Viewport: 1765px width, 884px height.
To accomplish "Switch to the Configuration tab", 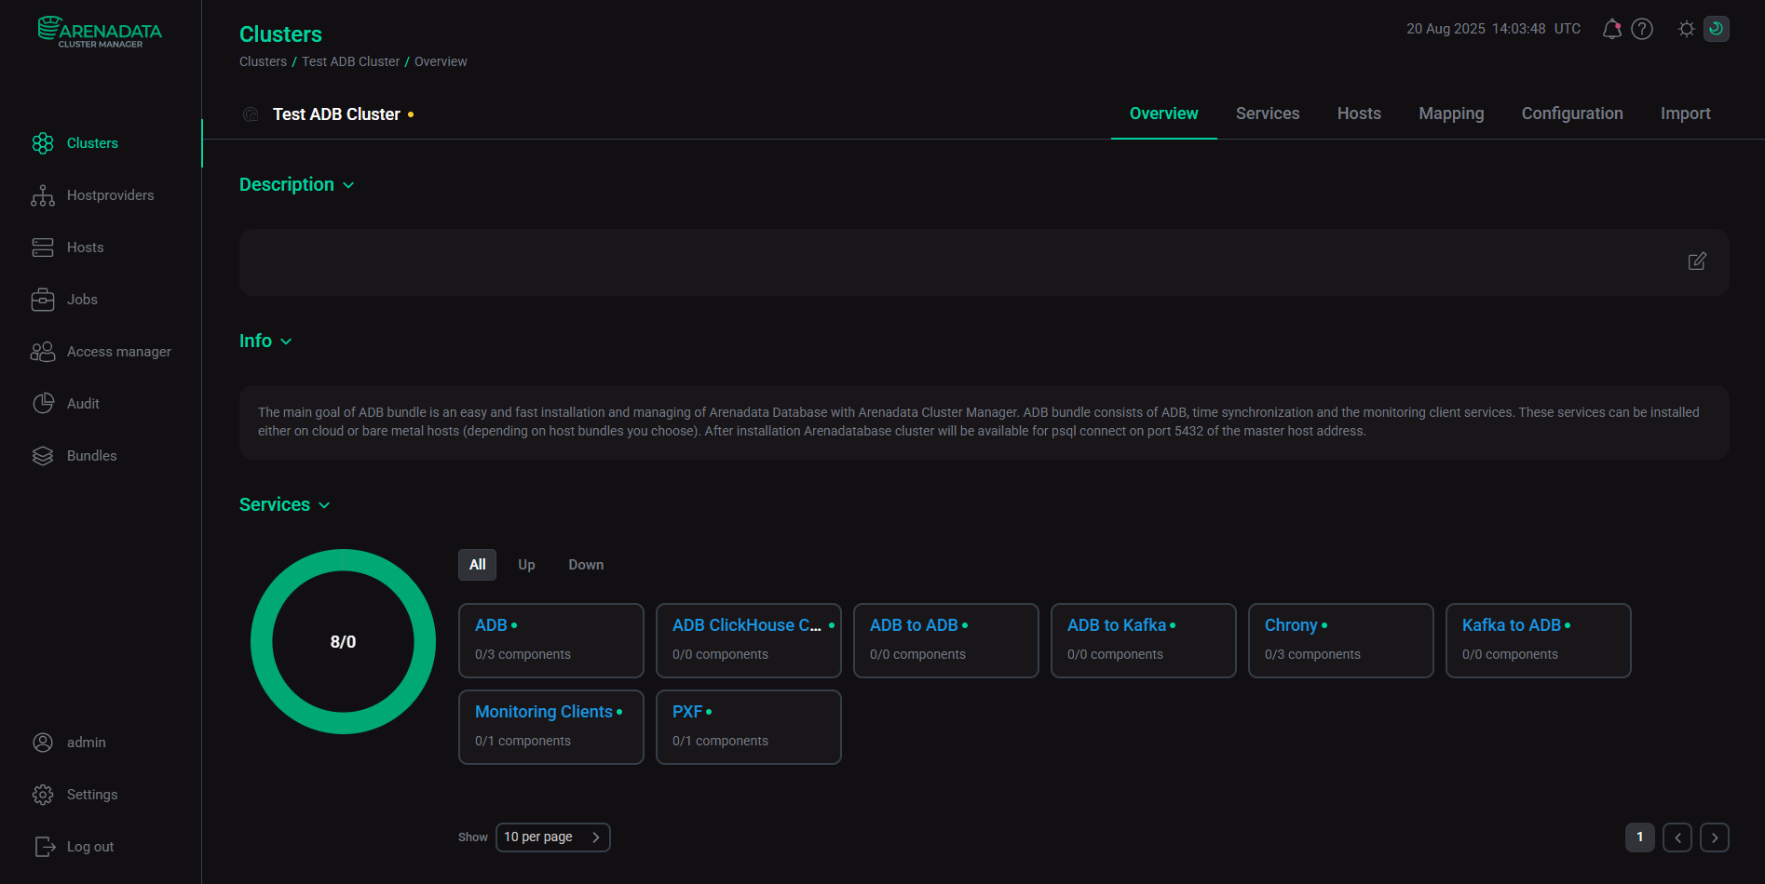I will point(1571,114).
